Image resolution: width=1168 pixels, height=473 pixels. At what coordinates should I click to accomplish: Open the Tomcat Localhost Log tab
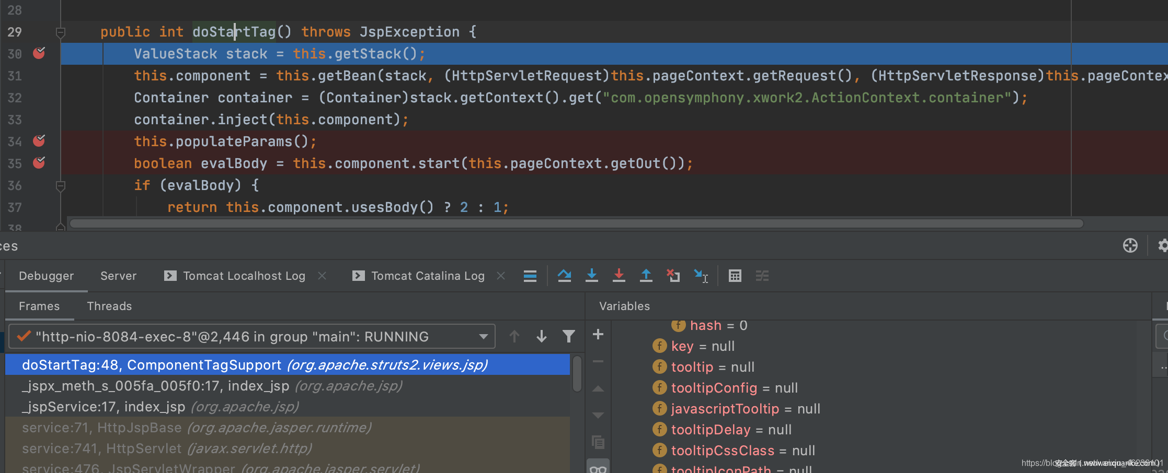point(235,276)
